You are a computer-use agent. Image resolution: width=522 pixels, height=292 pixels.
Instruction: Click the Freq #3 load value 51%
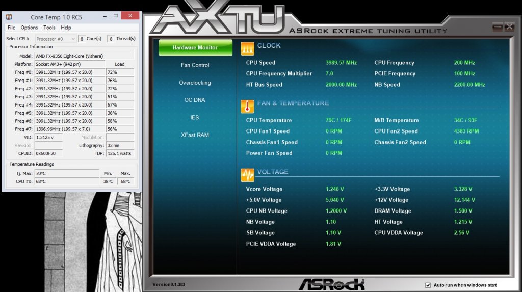tap(120, 96)
